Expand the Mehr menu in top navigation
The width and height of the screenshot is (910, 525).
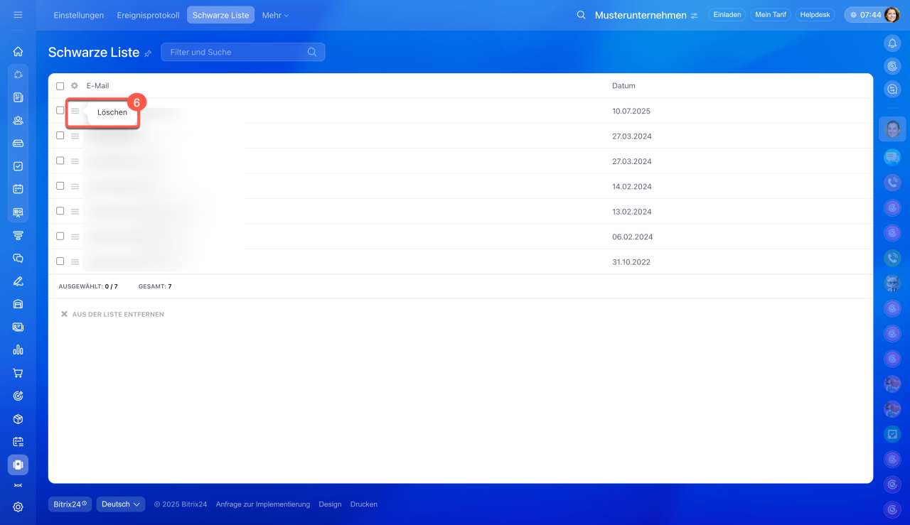pos(275,15)
